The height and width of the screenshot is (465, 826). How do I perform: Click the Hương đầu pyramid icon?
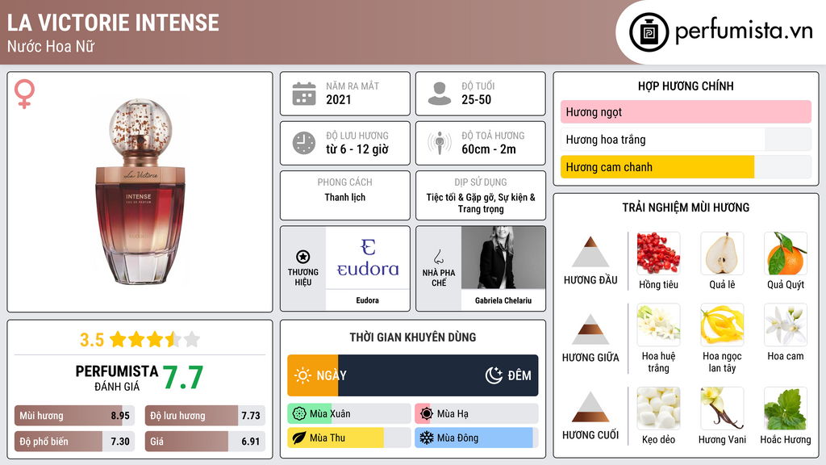(590, 252)
